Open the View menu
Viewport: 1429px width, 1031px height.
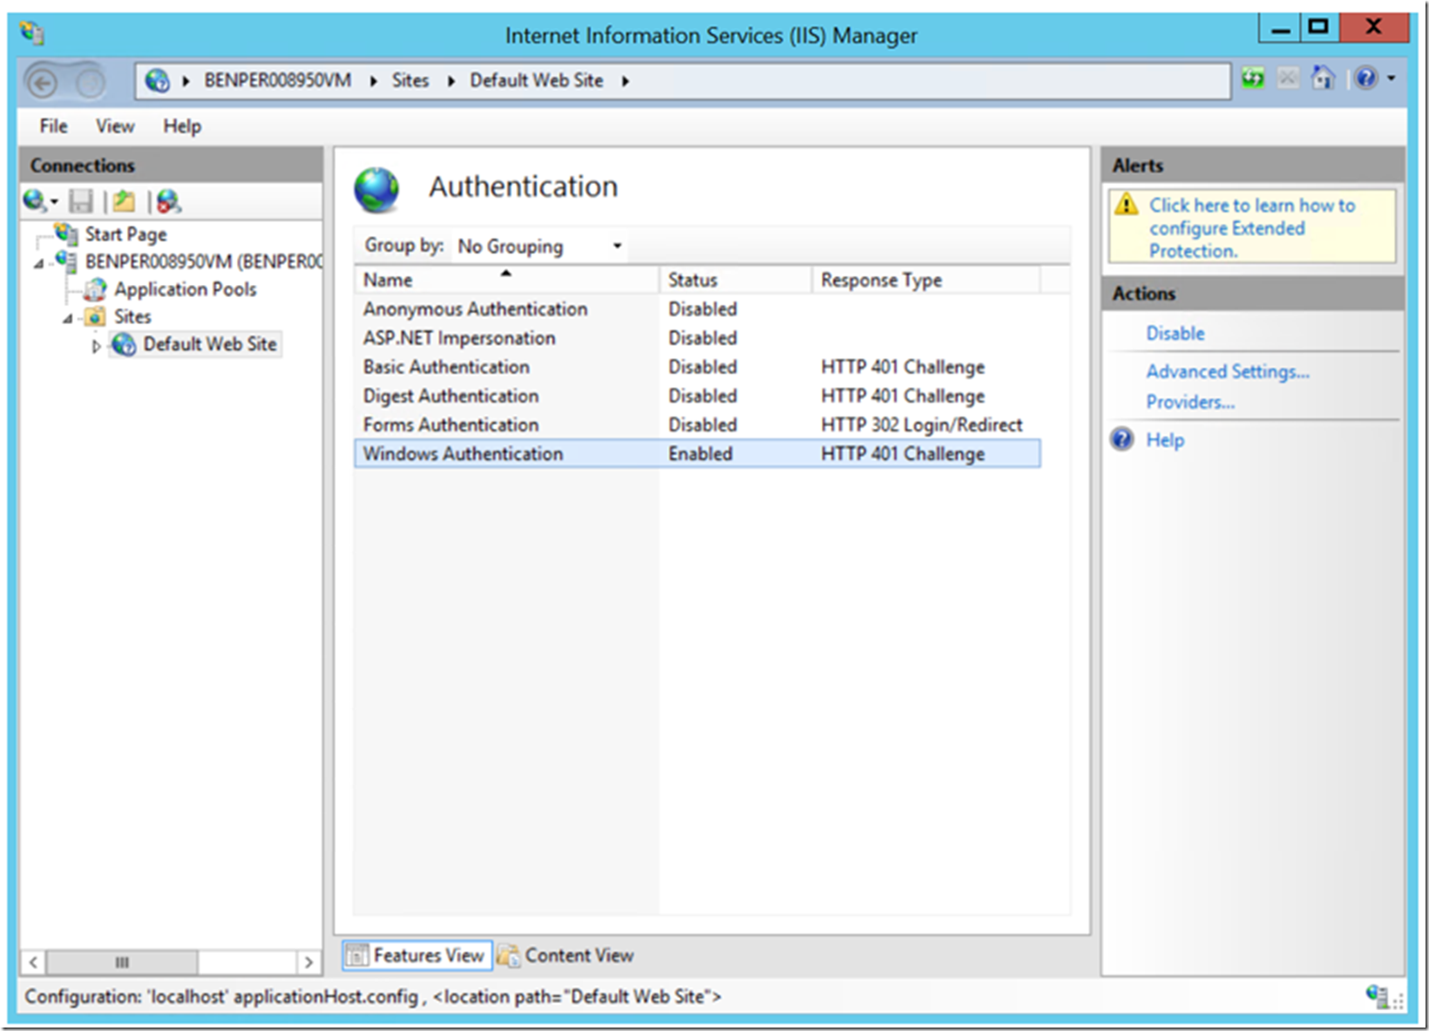click(115, 126)
